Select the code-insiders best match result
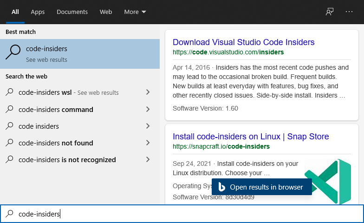364x223 pixels. click(x=80, y=54)
